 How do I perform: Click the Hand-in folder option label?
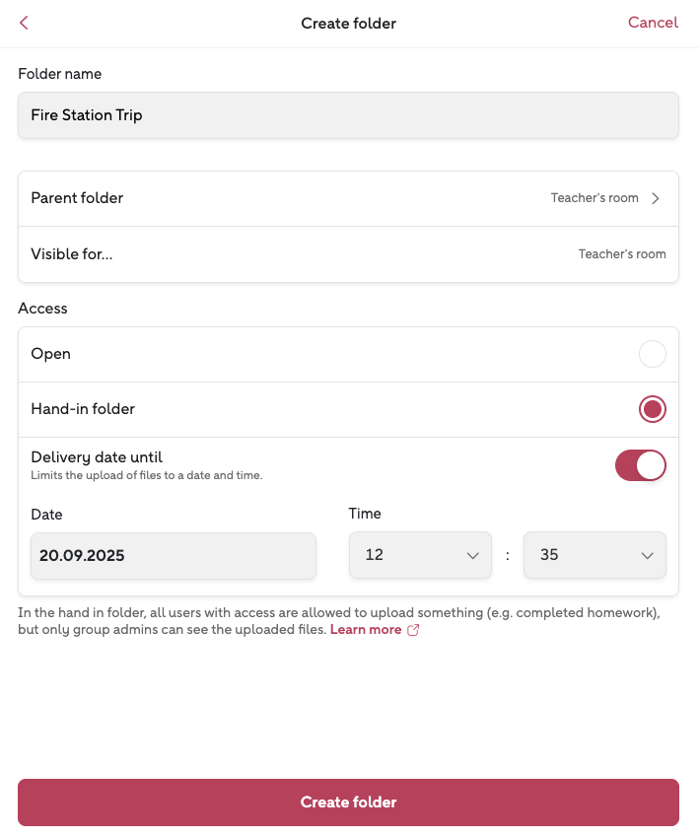83,409
